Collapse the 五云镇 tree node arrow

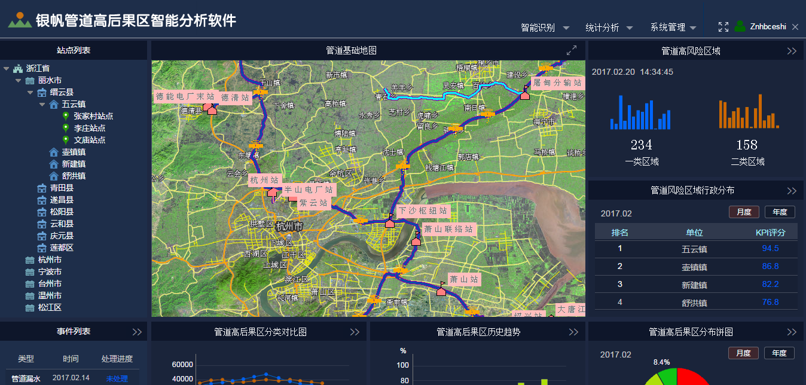(42, 105)
